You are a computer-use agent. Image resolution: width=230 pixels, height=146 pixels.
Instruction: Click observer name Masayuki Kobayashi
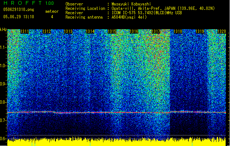click(x=131, y=4)
